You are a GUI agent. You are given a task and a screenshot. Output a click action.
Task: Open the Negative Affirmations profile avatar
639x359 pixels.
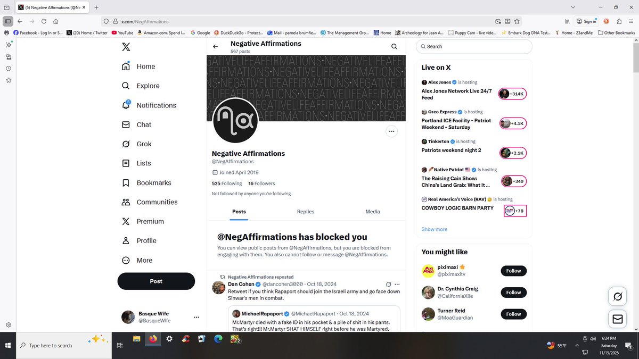click(235, 120)
